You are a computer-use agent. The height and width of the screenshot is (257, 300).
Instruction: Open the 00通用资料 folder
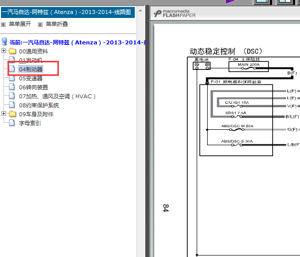33,51
